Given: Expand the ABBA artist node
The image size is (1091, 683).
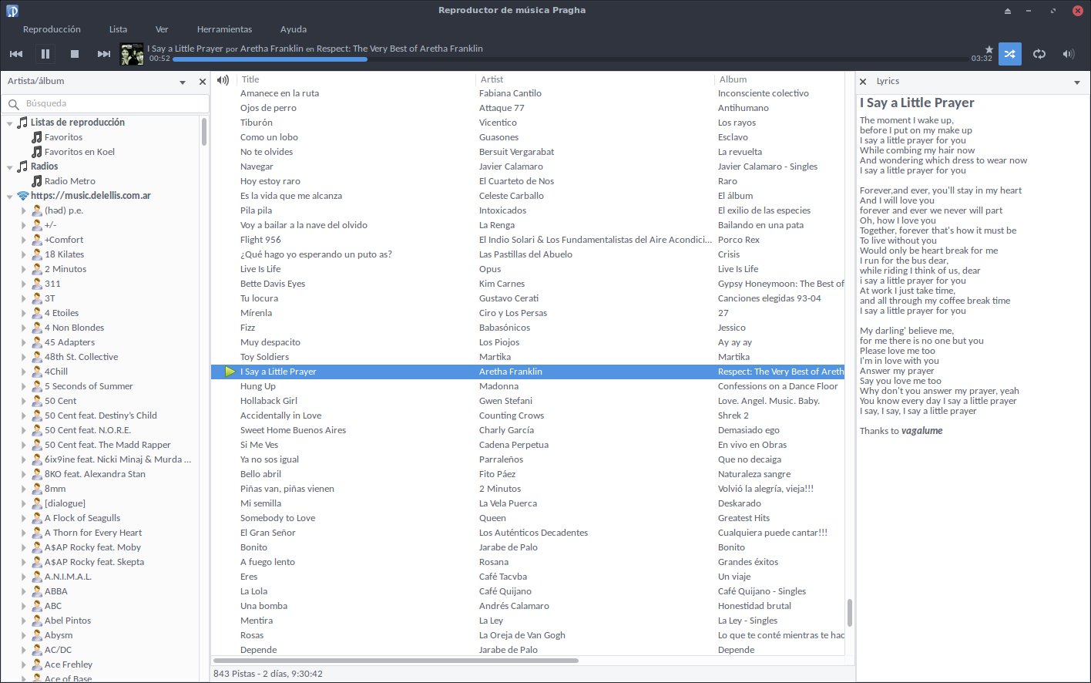Looking at the screenshot, I should click(24, 591).
